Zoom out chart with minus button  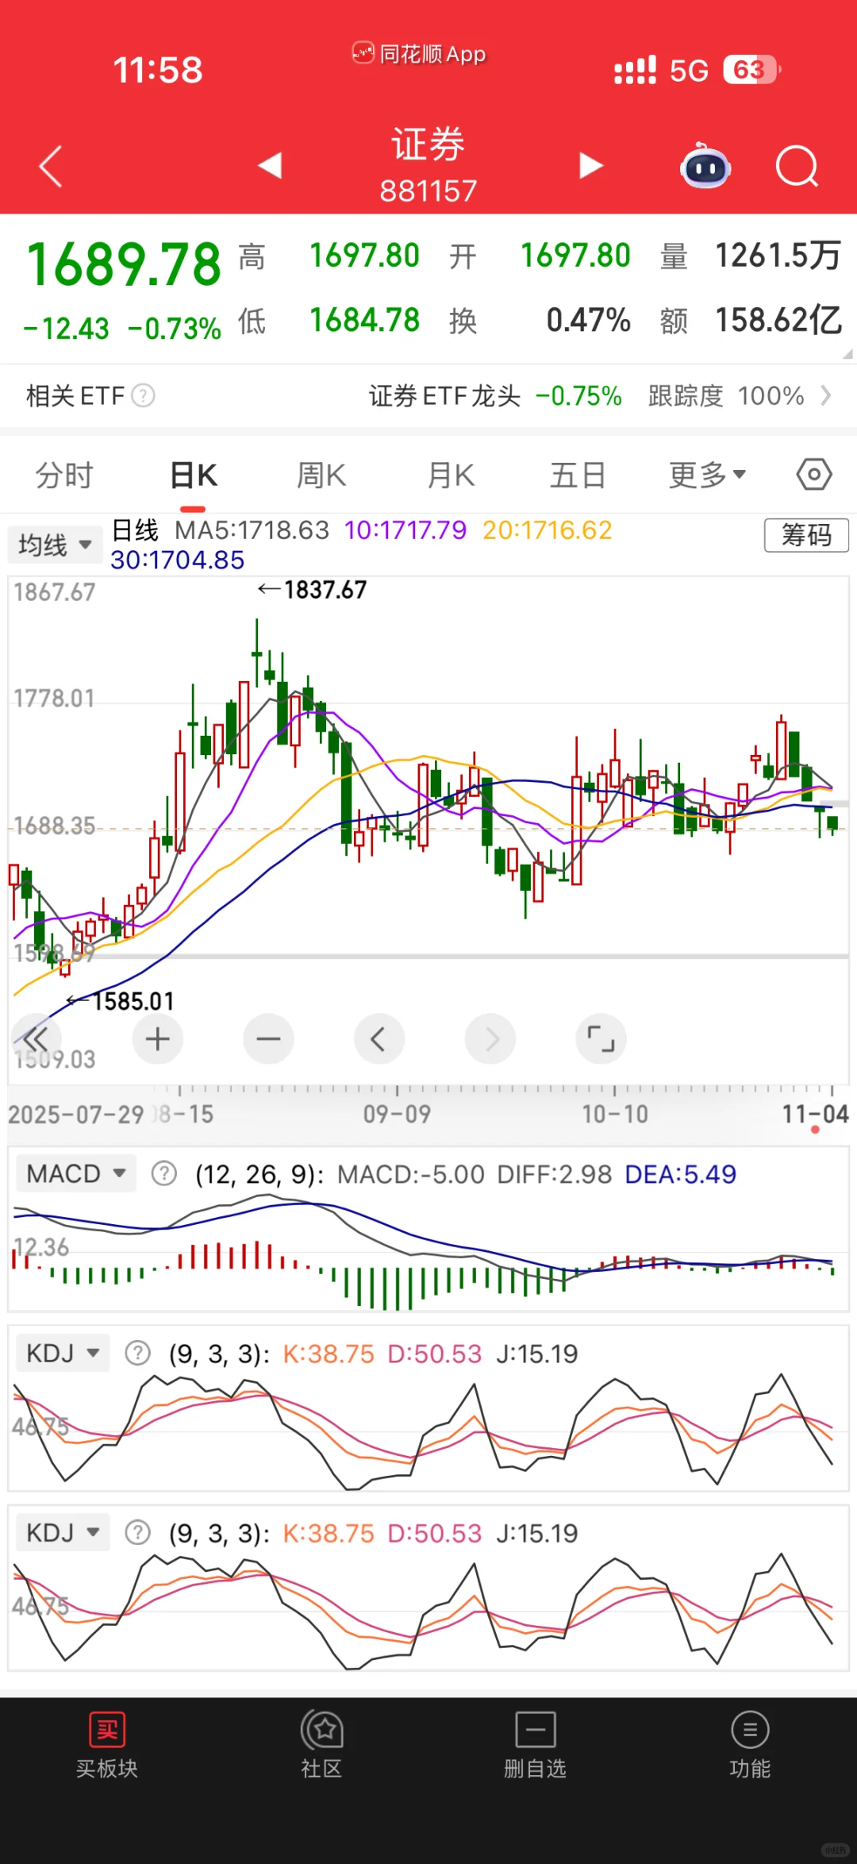pyautogui.click(x=268, y=1039)
